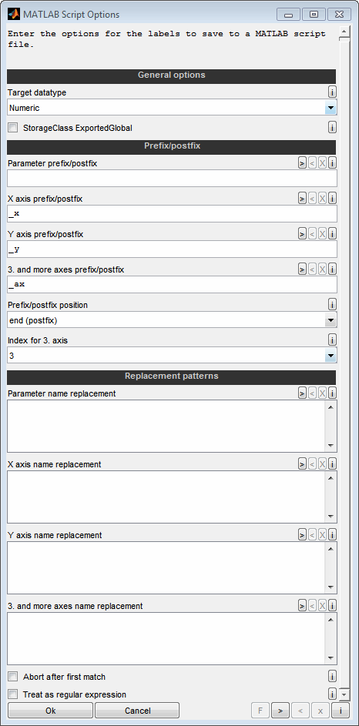Viewport: 359px width, 726px height.
Task: Open the Target datatype dropdown
Action: point(172,108)
